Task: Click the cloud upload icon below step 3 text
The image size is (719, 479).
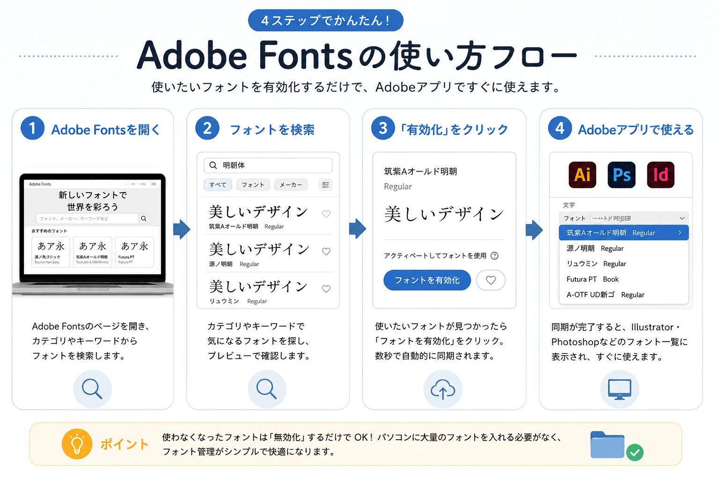Action: coord(443,389)
